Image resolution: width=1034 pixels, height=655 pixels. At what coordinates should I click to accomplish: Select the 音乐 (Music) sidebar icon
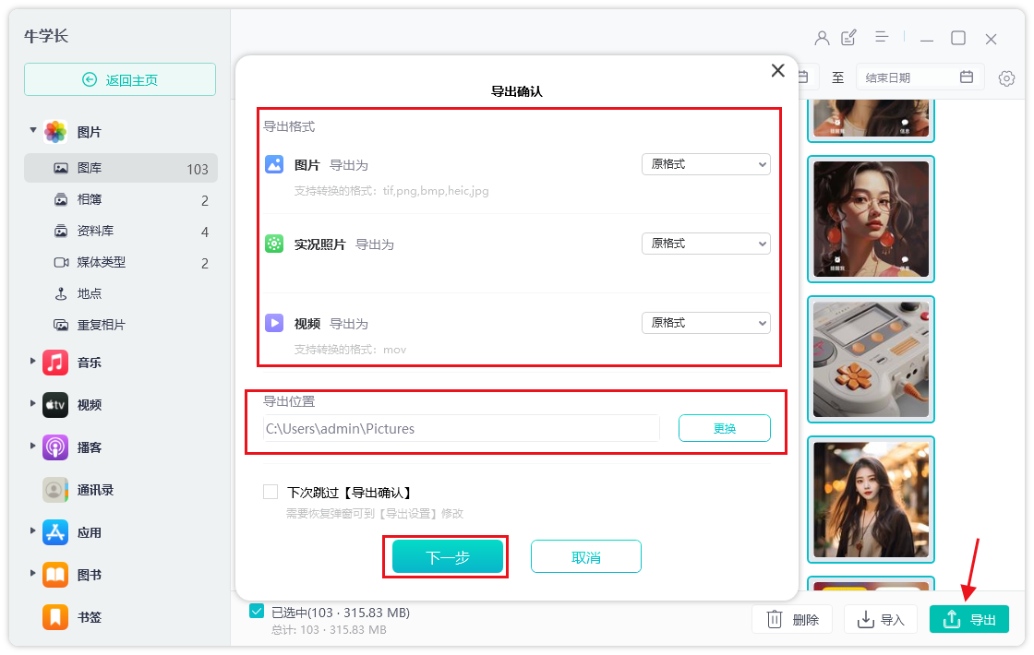(55, 362)
